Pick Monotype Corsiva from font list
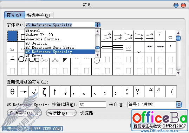 [60, 39]
